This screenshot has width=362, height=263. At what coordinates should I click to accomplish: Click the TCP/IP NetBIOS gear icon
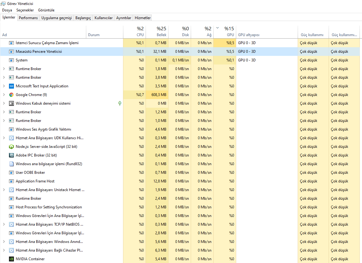[x=11, y=224]
